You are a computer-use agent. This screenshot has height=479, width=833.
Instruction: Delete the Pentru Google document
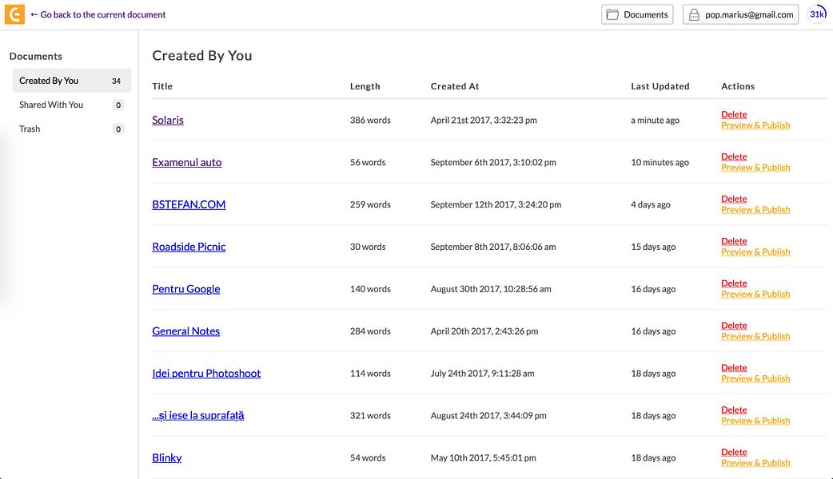(x=734, y=283)
